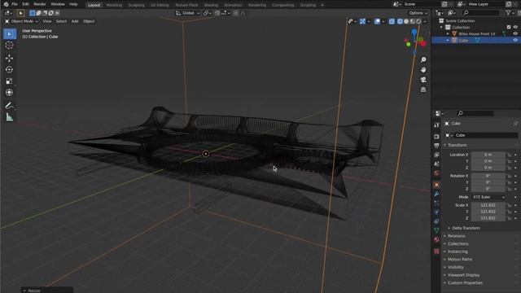Hide Cube using its eye icon
The height and width of the screenshot is (293, 521).
click(x=515, y=40)
